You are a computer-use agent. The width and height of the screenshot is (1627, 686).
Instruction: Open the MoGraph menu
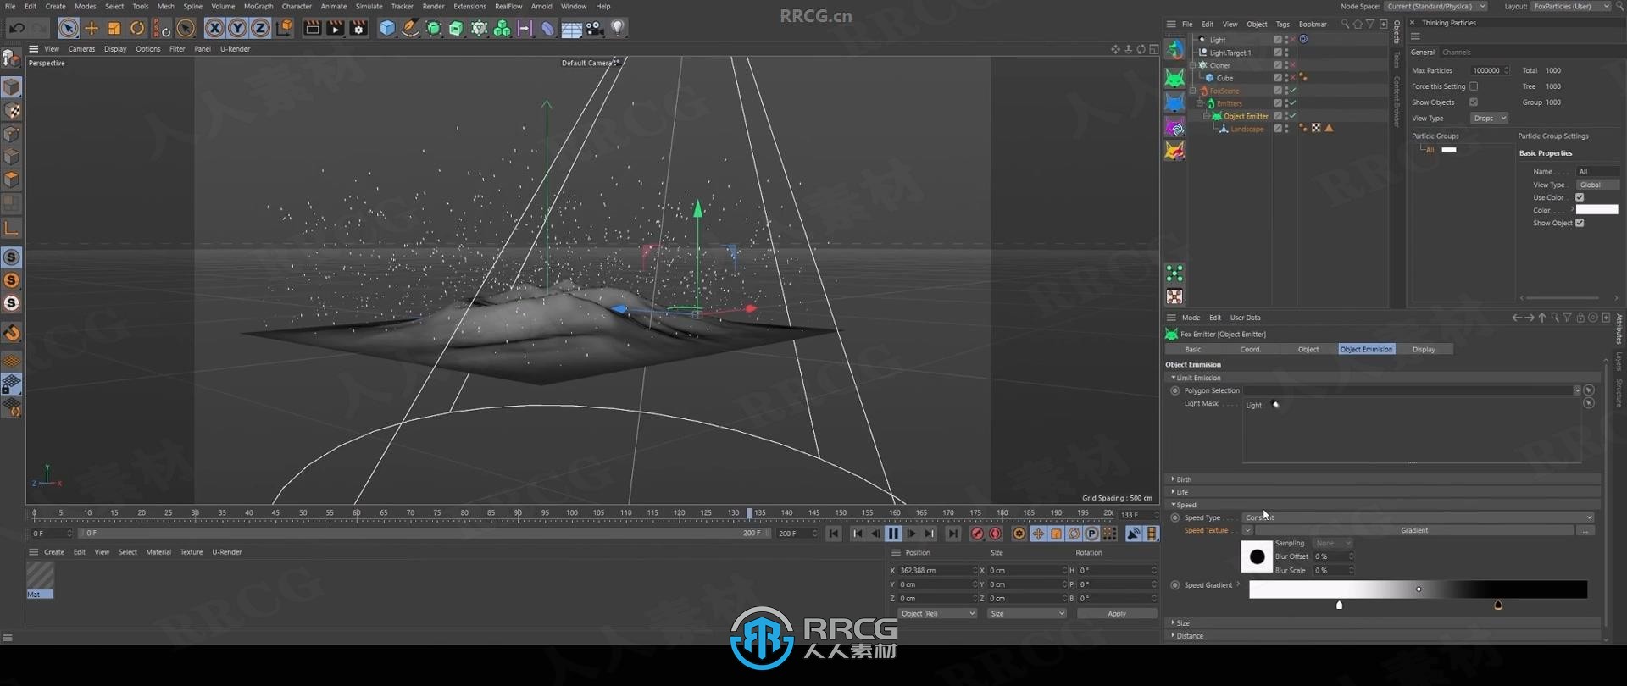click(x=258, y=6)
